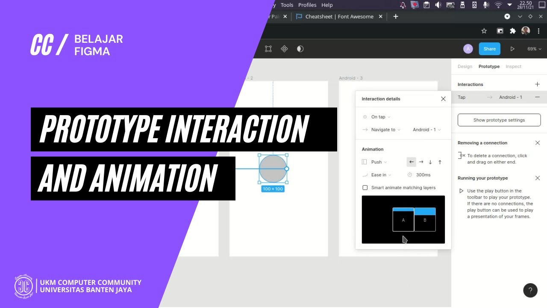
Task: Open the Profiles menu
Action: point(307,5)
